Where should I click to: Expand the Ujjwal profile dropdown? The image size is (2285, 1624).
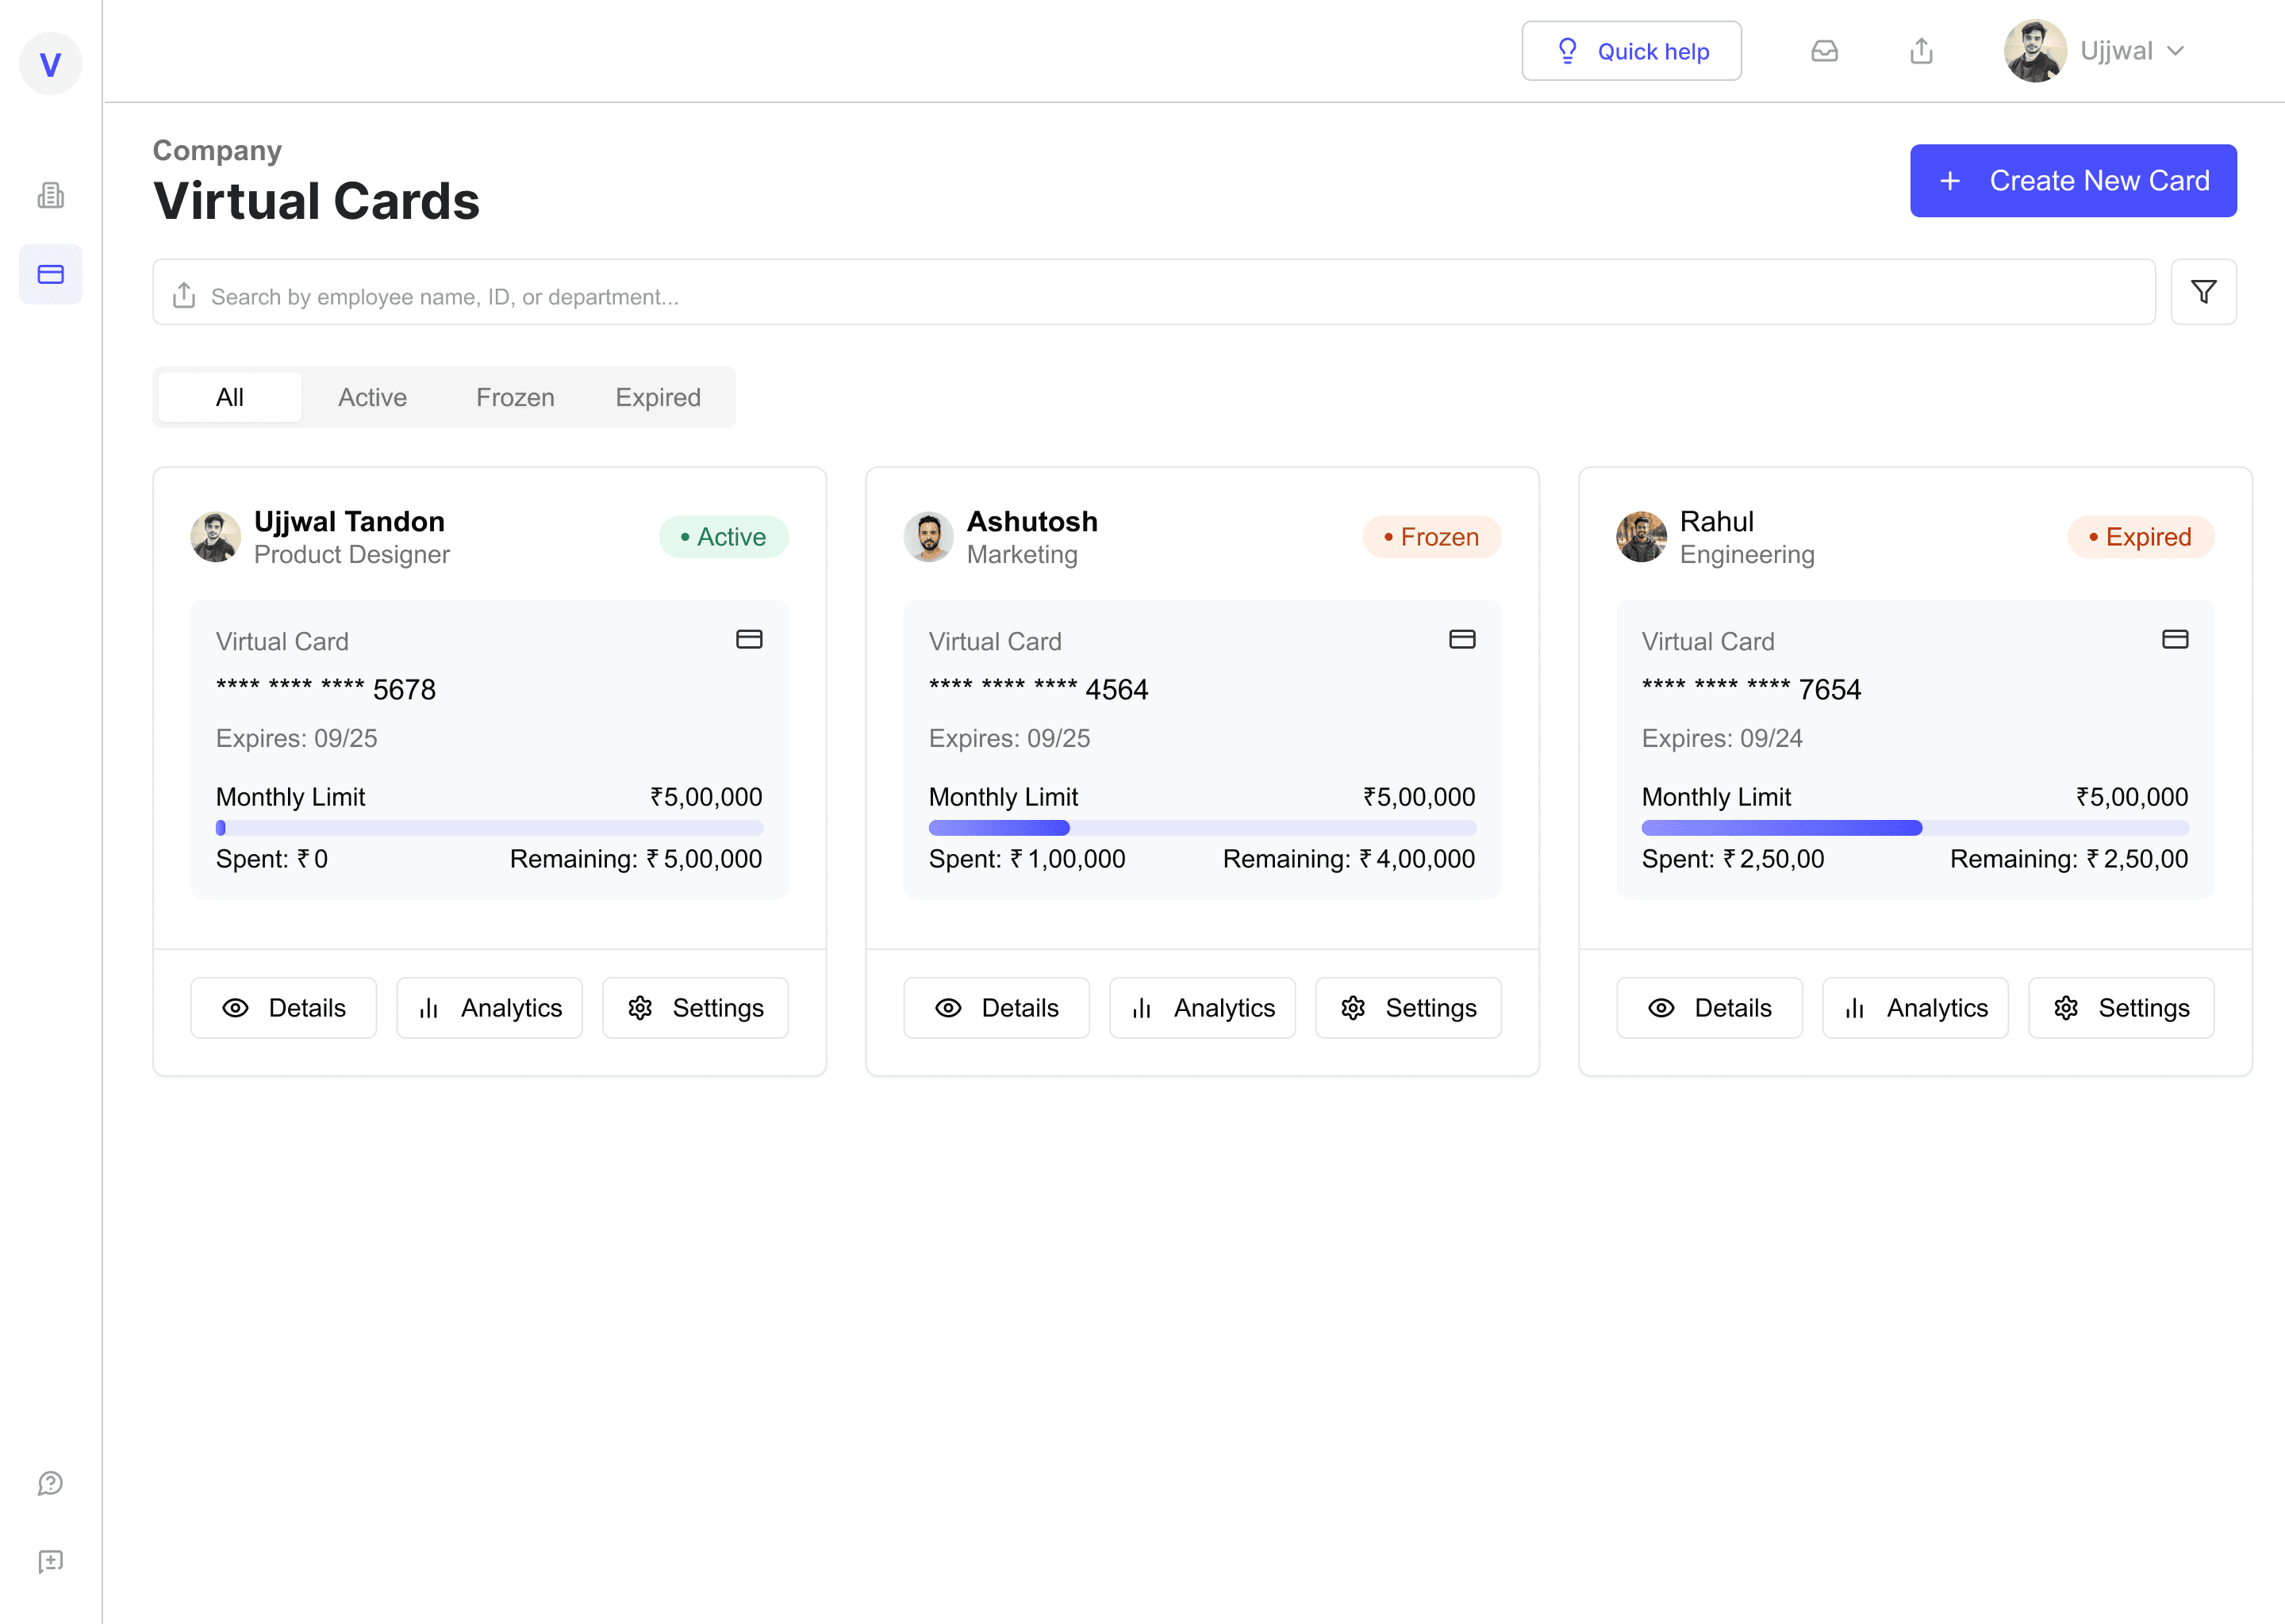2095,51
